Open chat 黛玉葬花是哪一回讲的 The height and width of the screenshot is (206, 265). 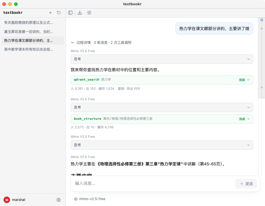pyautogui.click(x=33, y=31)
